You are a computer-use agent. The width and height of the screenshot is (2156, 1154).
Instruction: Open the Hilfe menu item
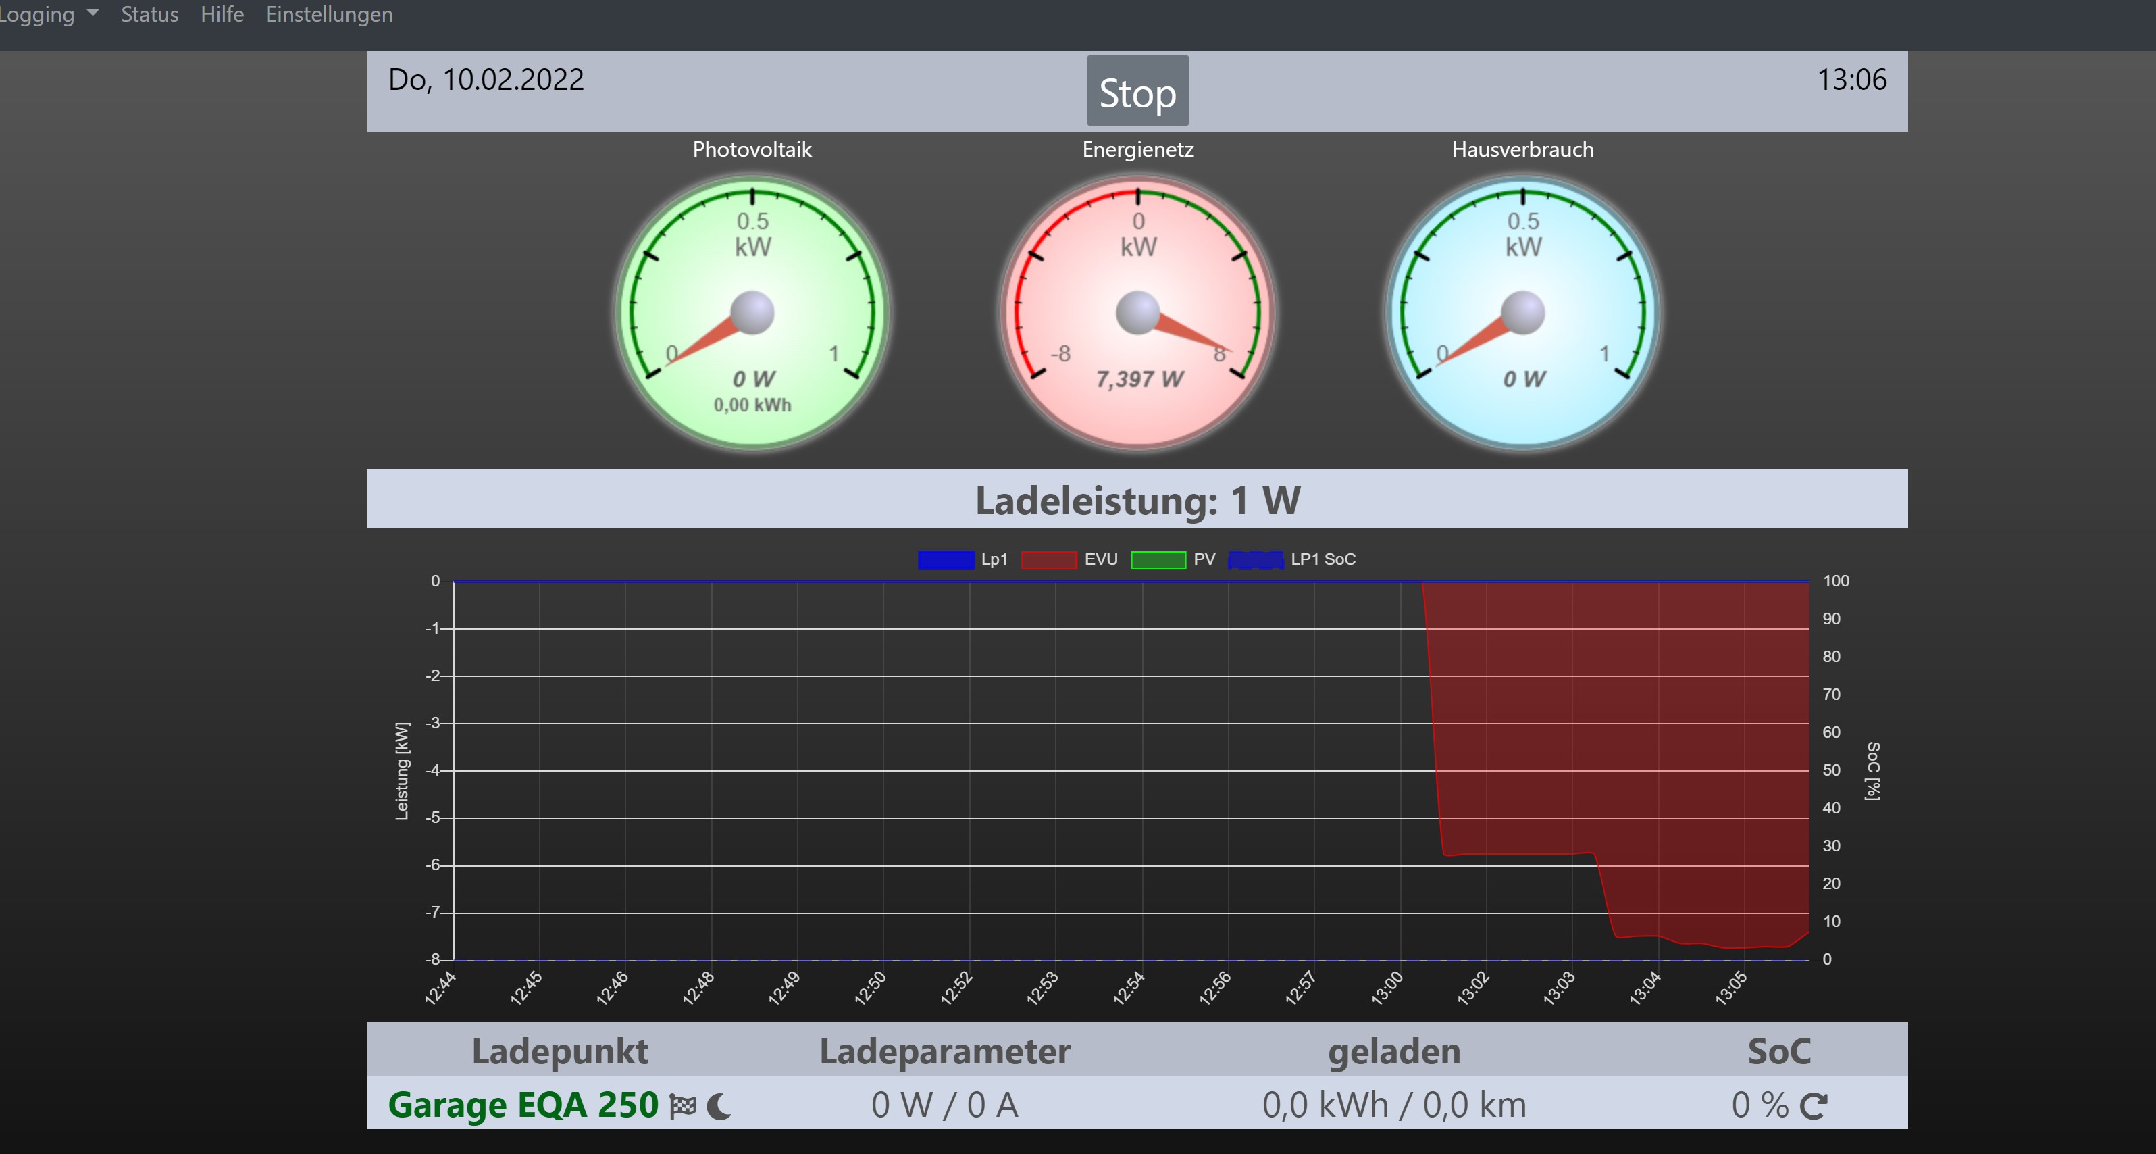(x=222, y=14)
